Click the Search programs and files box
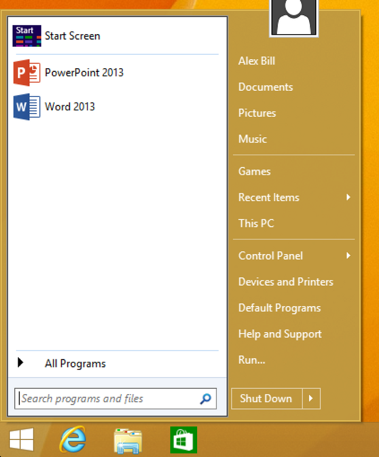The width and height of the screenshot is (379, 457). (x=116, y=399)
